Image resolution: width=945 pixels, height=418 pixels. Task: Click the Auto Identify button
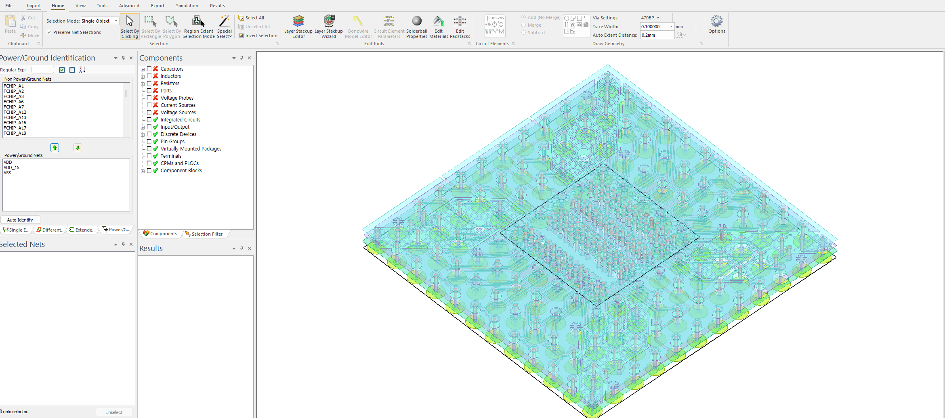point(20,220)
